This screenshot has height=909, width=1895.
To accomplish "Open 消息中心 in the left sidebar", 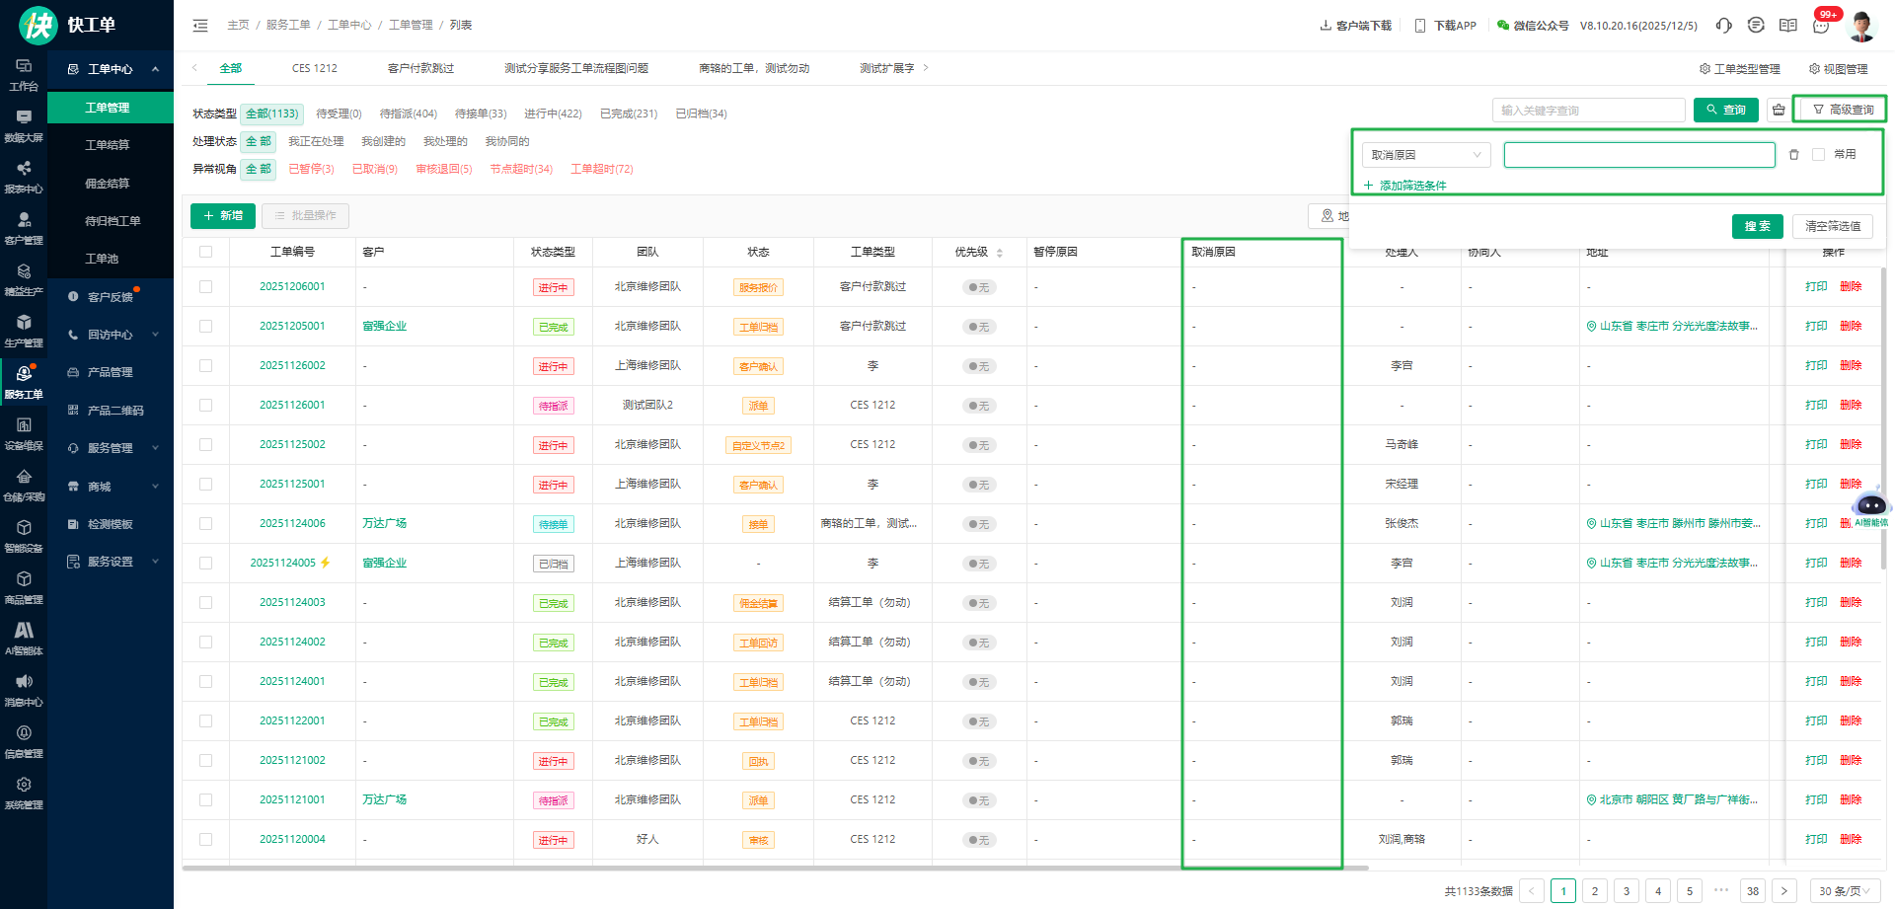I will pos(24,691).
